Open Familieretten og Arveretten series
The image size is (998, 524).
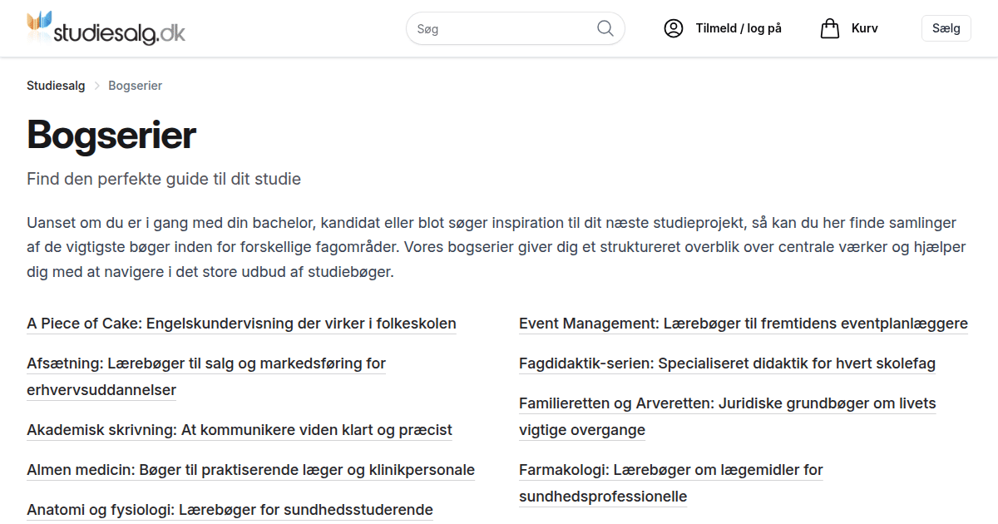point(727,403)
